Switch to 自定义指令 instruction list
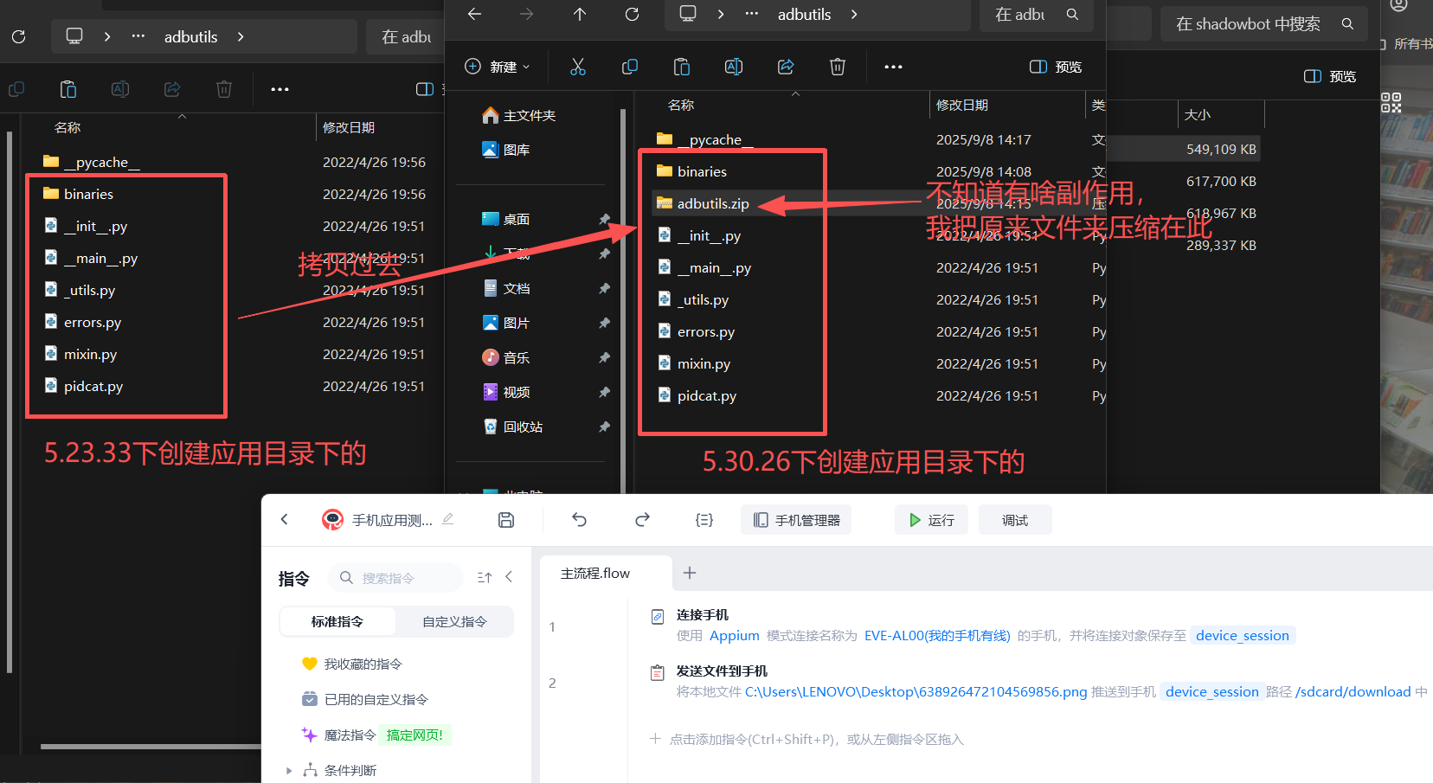 click(x=454, y=621)
